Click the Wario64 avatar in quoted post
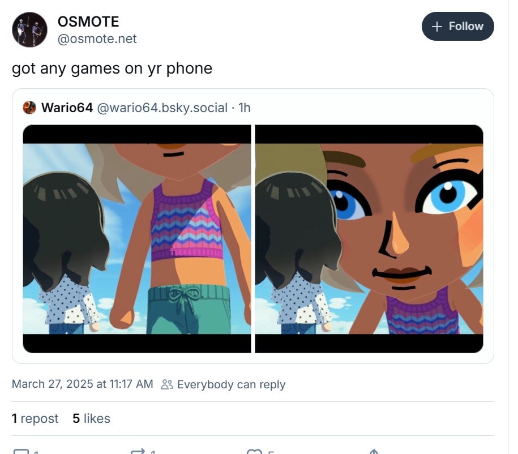Image resolution: width=518 pixels, height=454 pixels. (29, 108)
